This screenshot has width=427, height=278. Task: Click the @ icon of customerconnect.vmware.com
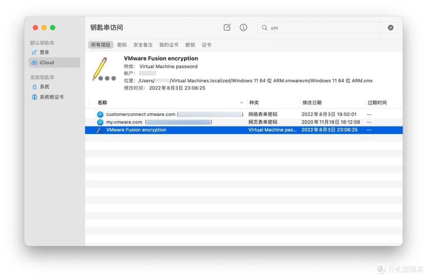coord(100,114)
